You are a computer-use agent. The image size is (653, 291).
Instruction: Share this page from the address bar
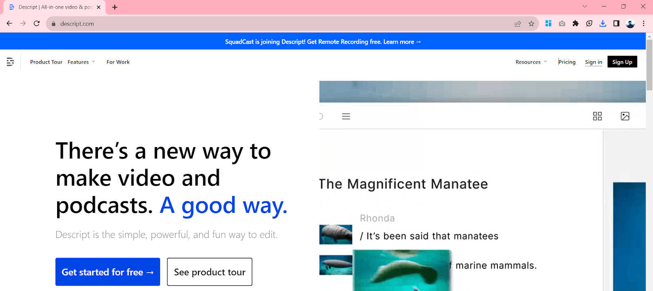pyautogui.click(x=518, y=24)
